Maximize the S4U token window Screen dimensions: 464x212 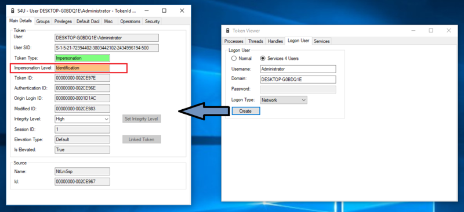click(164, 10)
